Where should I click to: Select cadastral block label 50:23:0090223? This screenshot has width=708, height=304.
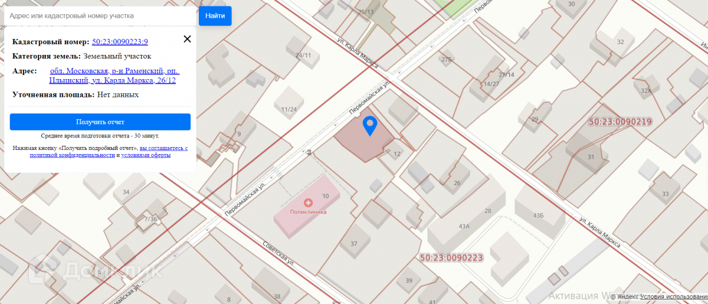click(452, 258)
